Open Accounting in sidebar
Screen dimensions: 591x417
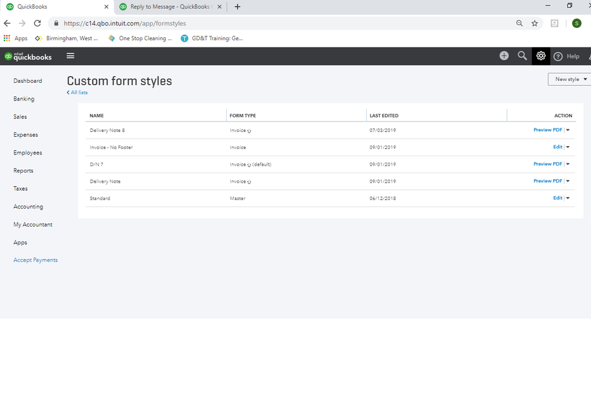(28, 206)
